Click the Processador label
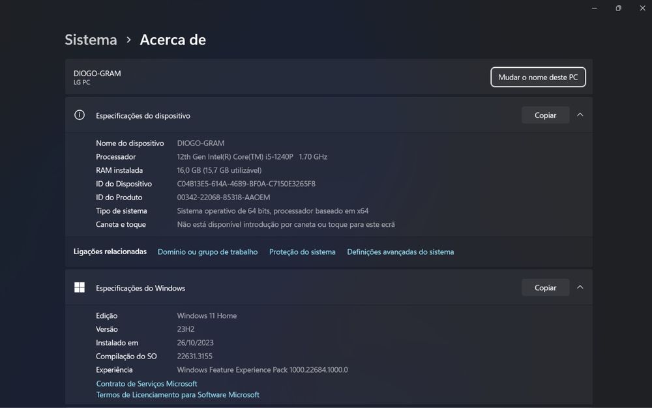The height and width of the screenshot is (408, 652). (115, 156)
